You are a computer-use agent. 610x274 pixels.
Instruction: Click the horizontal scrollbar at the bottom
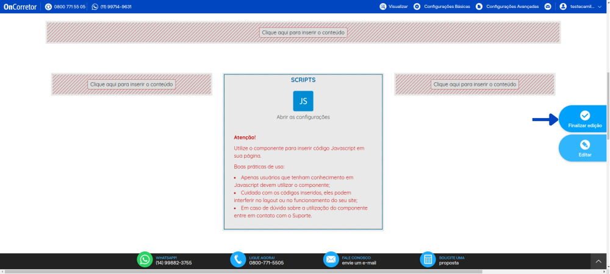[244, 272]
